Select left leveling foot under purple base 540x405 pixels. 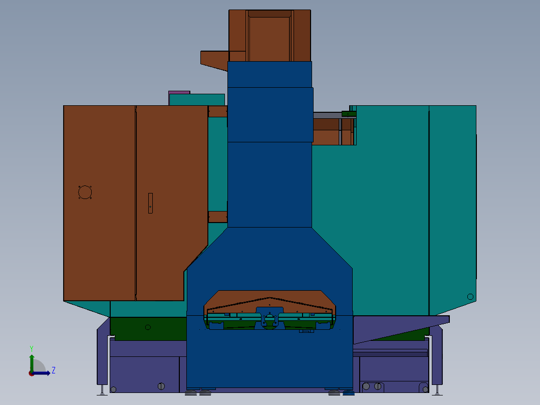pyautogui.click(x=102, y=390)
